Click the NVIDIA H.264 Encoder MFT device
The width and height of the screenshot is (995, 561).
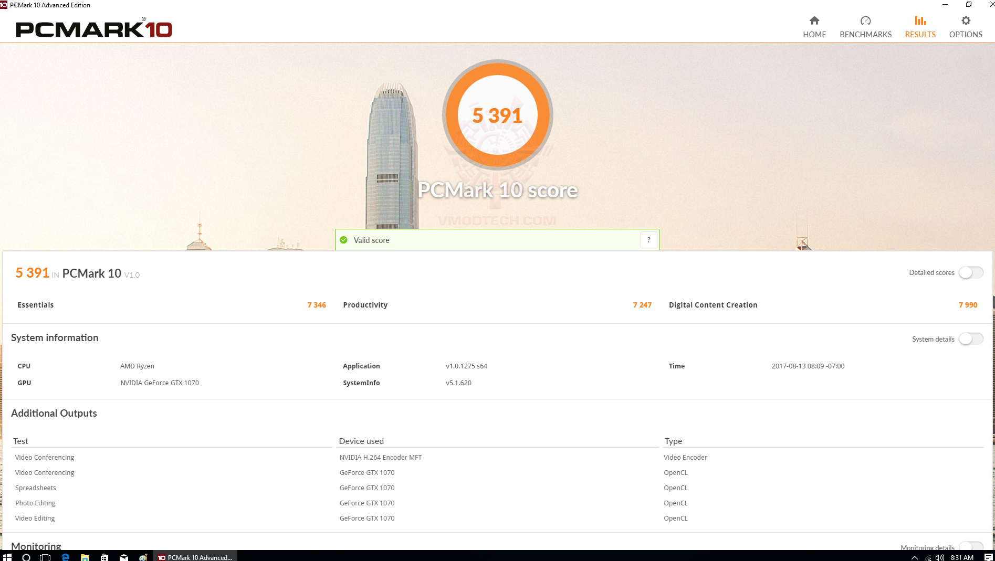381,458
